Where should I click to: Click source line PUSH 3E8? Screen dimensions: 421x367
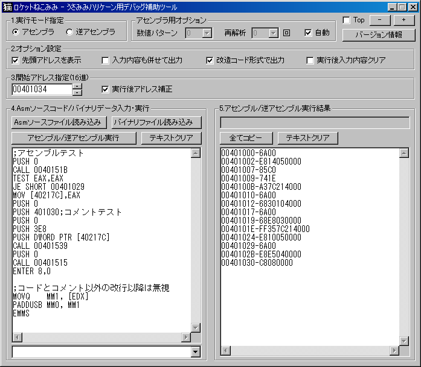30,229
